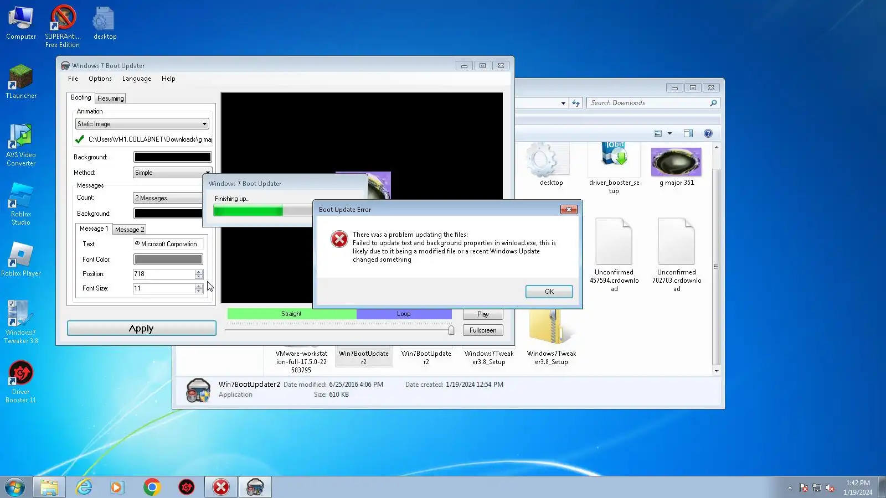This screenshot has height=498, width=886.
Task: Click the Windows Start orb
Action: (15, 487)
